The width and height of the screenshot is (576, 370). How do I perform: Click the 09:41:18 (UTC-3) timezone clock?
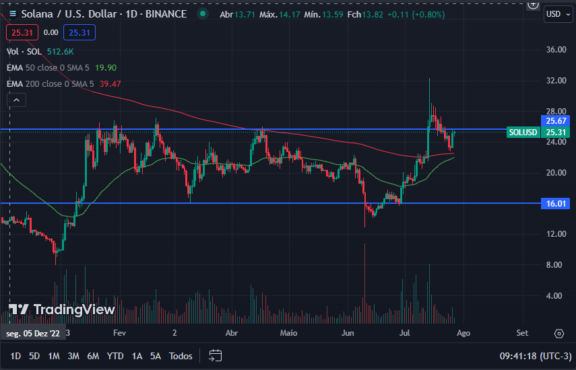coord(535,356)
